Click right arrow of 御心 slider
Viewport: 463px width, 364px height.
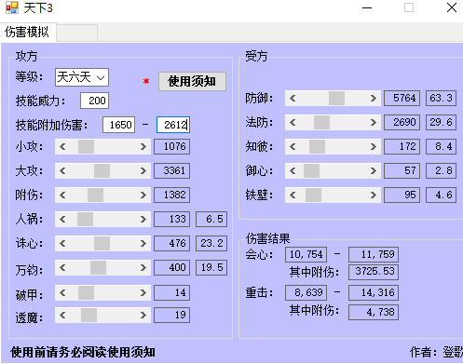(374, 170)
